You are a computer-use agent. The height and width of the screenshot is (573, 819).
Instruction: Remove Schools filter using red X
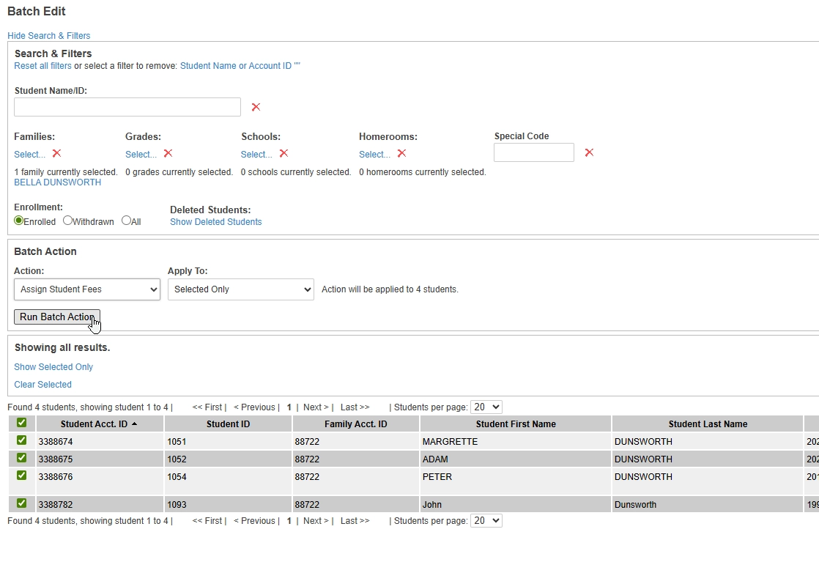pyautogui.click(x=283, y=153)
